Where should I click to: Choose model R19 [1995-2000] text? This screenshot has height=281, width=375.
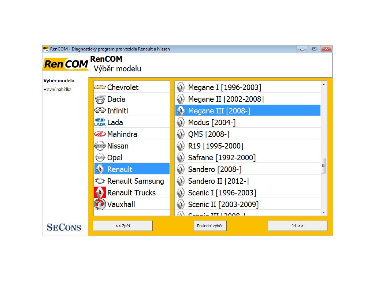[216, 146]
